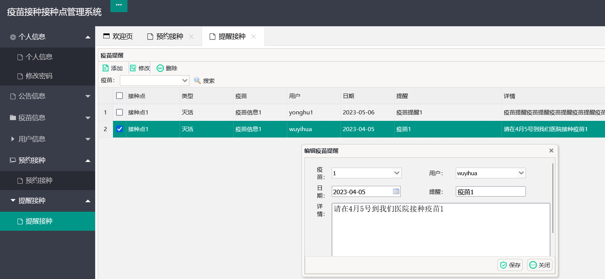Viewport: 605px width, 279px height.
Task: Click the monitor icon beside 预约接种 section
Action: [13, 160]
